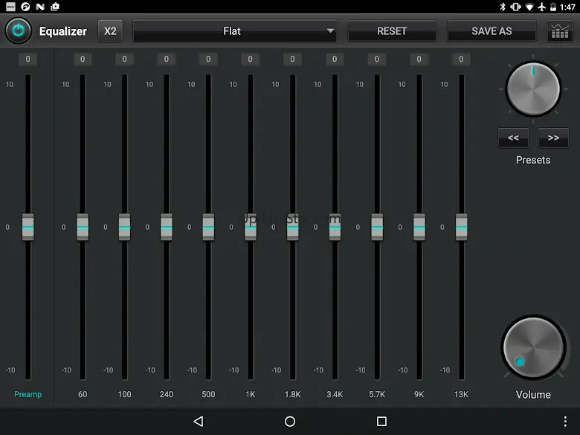Click the 5.7K band slider handle

(377, 227)
